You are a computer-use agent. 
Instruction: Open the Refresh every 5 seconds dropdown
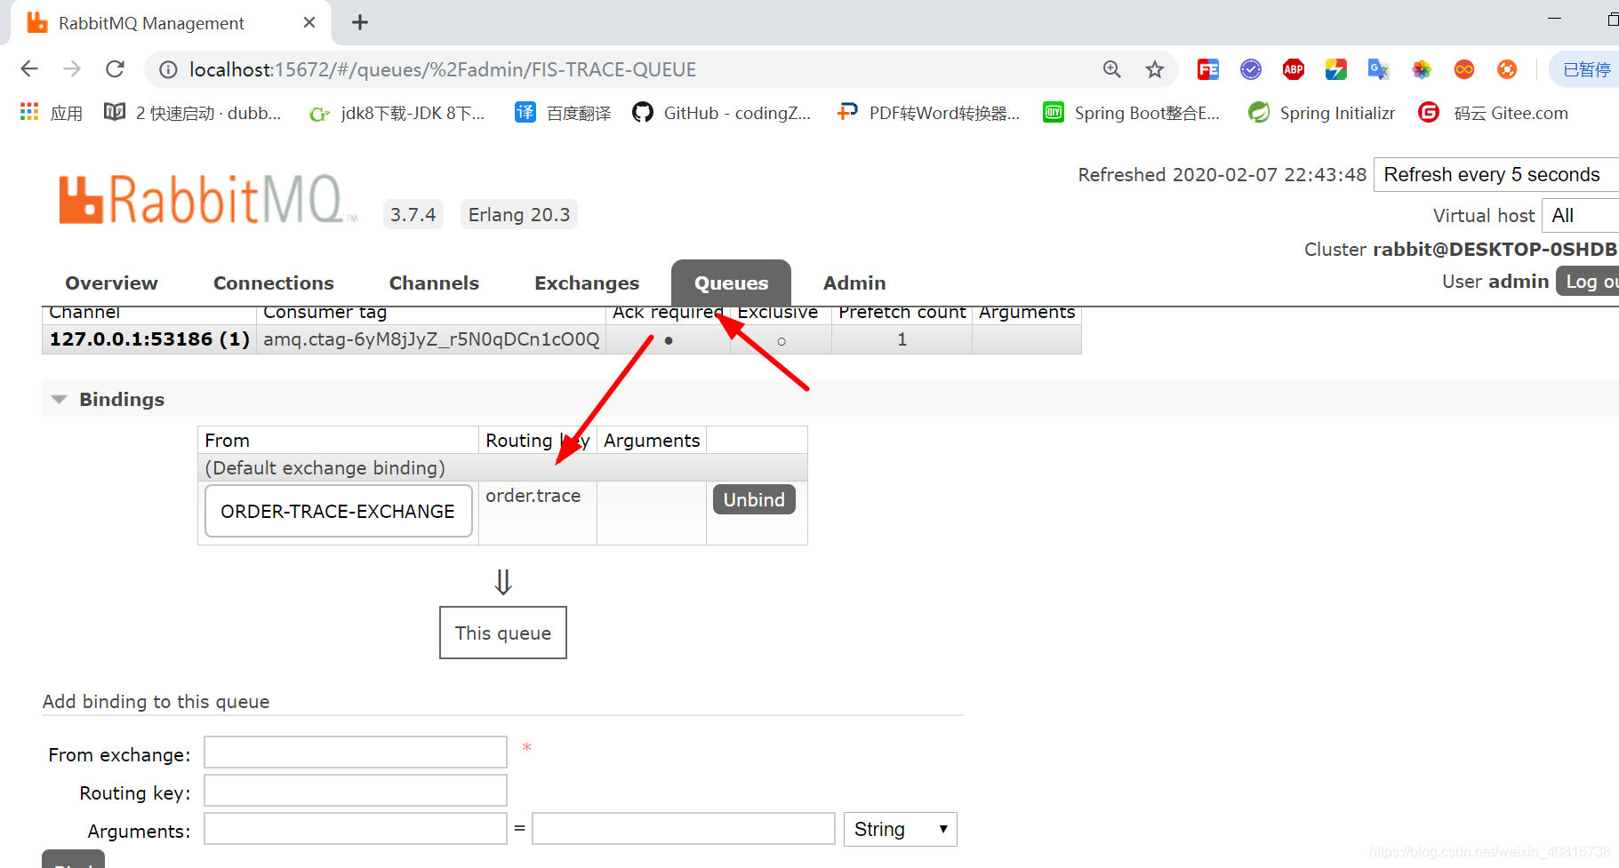(x=1495, y=174)
